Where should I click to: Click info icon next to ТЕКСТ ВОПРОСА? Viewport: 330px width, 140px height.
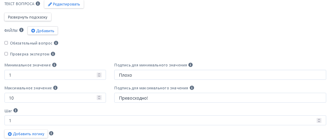38,4
